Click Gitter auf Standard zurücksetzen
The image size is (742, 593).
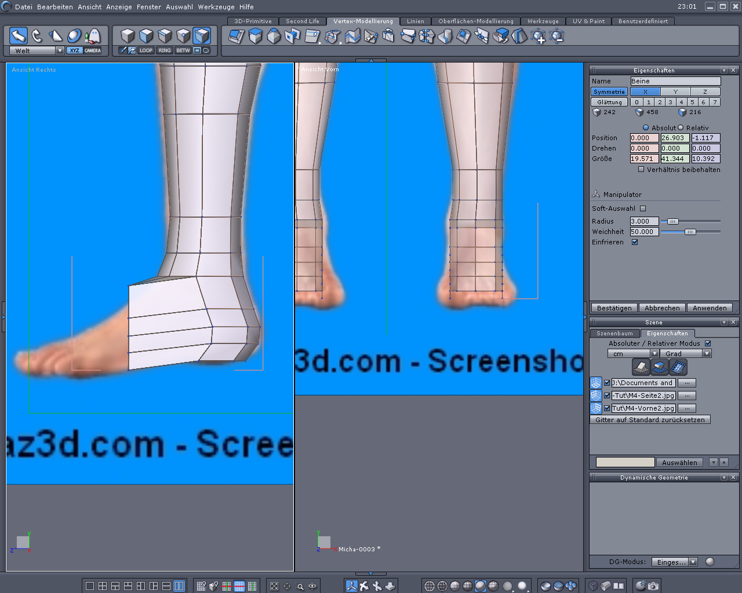click(650, 420)
